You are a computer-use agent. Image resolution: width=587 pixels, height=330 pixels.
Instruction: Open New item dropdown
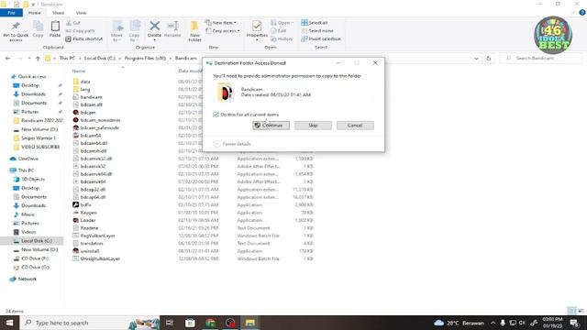click(x=221, y=23)
